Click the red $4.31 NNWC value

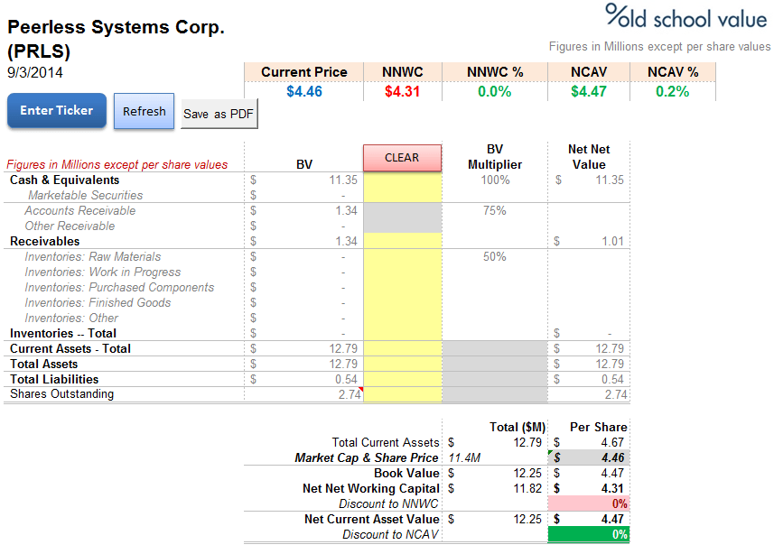click(x=402, y=91)
